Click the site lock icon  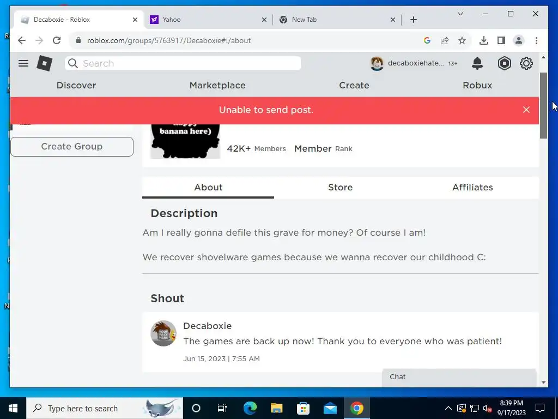click(78, 40)
